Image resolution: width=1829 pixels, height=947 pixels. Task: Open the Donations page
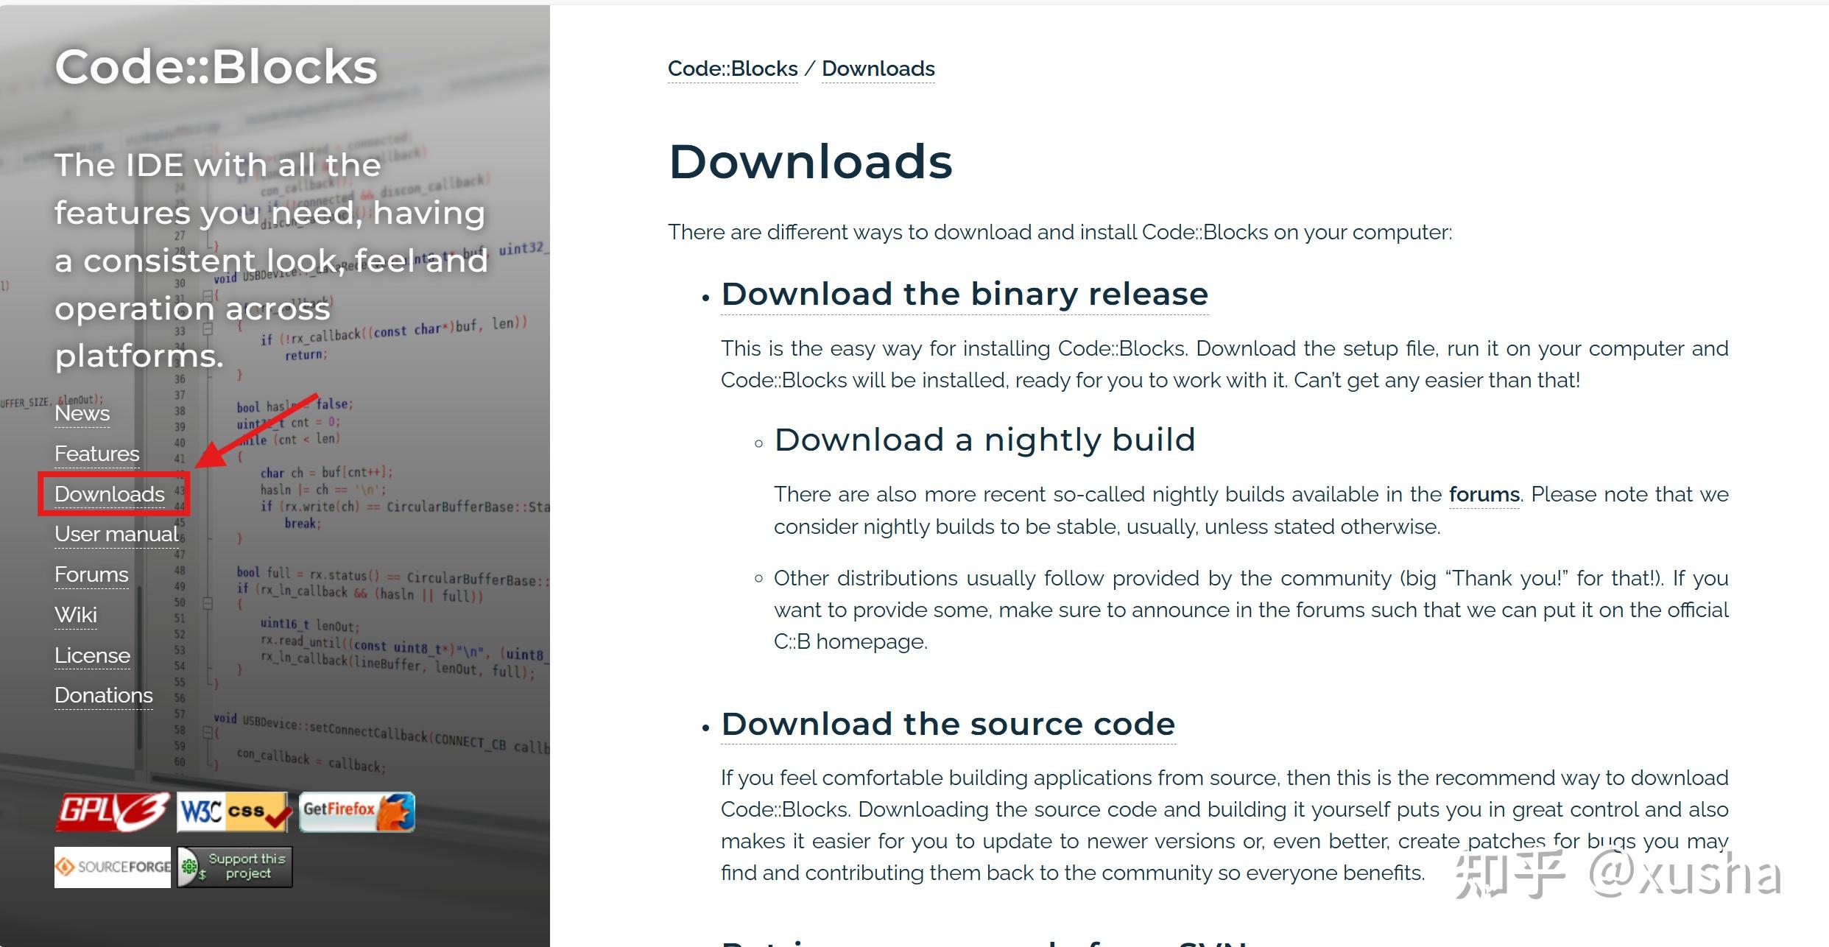click(104, 695)
